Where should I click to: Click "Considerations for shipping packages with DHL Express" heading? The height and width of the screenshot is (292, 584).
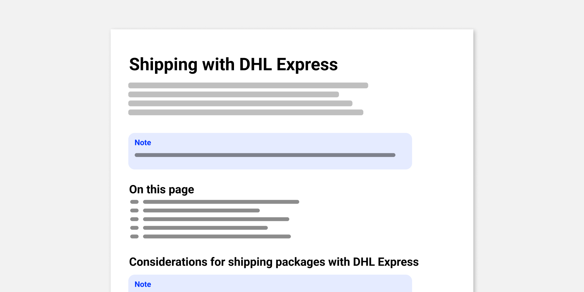[x=274, y=262]
